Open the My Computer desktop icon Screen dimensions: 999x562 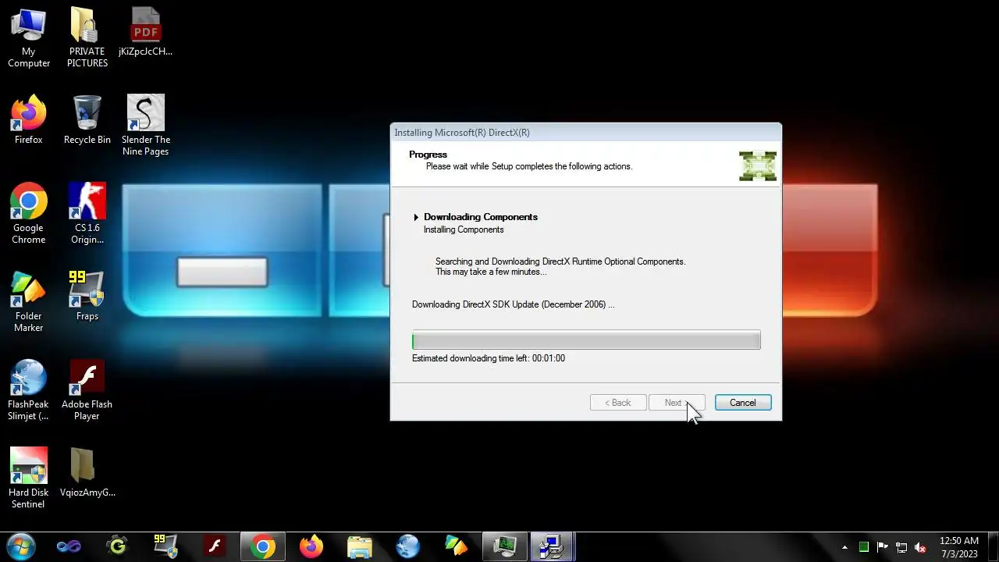(x=29, y=37)
